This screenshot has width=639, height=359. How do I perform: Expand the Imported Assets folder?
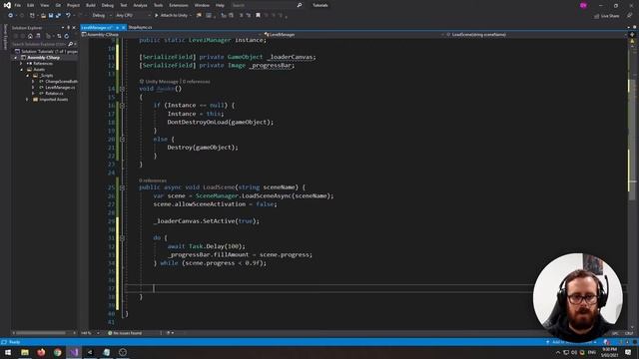point(27,100)
